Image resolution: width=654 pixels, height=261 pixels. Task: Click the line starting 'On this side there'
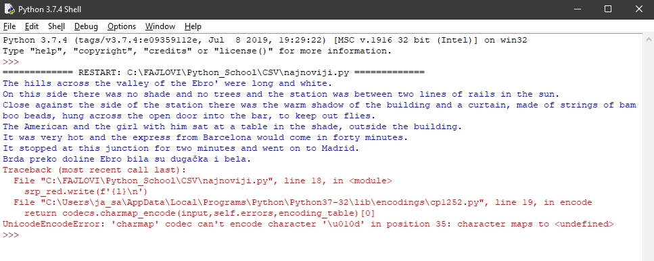pos(281,94)
